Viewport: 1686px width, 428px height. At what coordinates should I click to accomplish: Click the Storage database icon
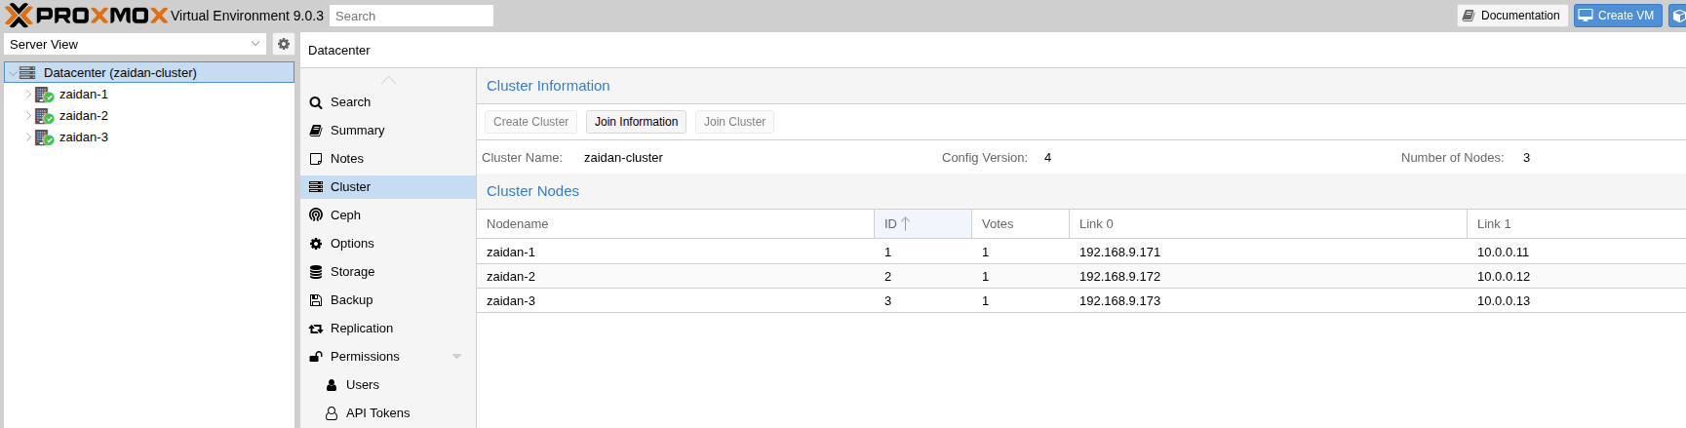coord(316,272)
